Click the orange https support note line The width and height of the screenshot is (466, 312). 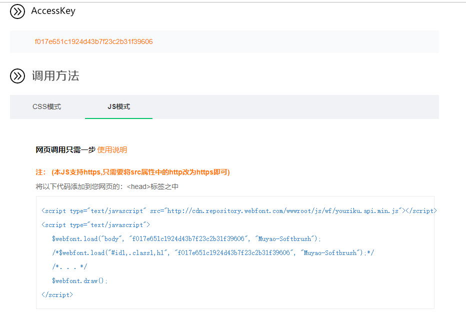coord(132,172)
